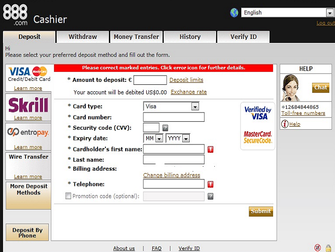
Task: Open the English language dropdown
Action: coord(287,13)
